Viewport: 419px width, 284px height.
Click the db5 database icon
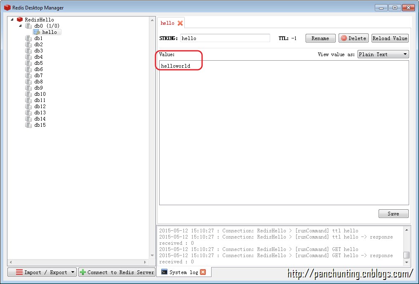pyautogui.click(x=28, y=63)
